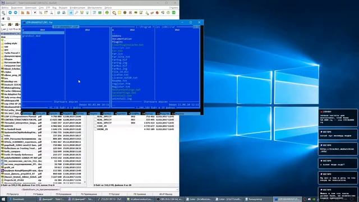
Task: Go forward with blue right arrow in Total Commander
Action: click(x=15, y=13)
